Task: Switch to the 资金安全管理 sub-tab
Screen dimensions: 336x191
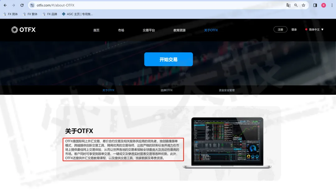Action: [226, 90]
